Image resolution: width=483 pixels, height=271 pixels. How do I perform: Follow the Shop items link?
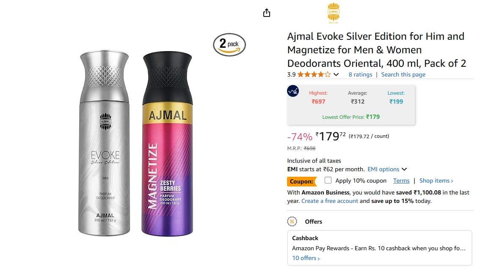pyautogui.click(x=436, y=181)
